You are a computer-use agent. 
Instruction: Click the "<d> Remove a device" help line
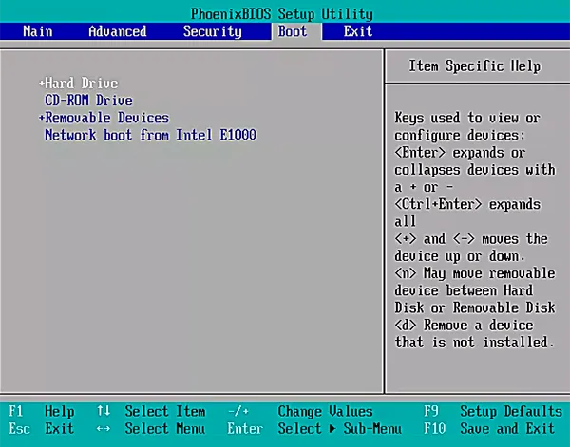(464, 325)
